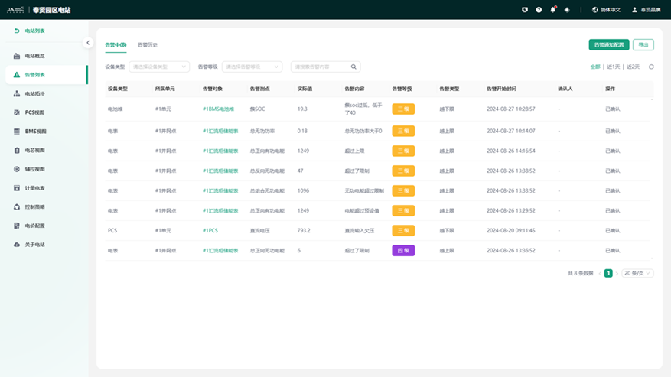Click the 导出 export button

point(643,45)
